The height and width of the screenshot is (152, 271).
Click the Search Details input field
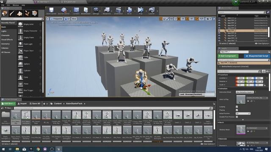(239, 71)
